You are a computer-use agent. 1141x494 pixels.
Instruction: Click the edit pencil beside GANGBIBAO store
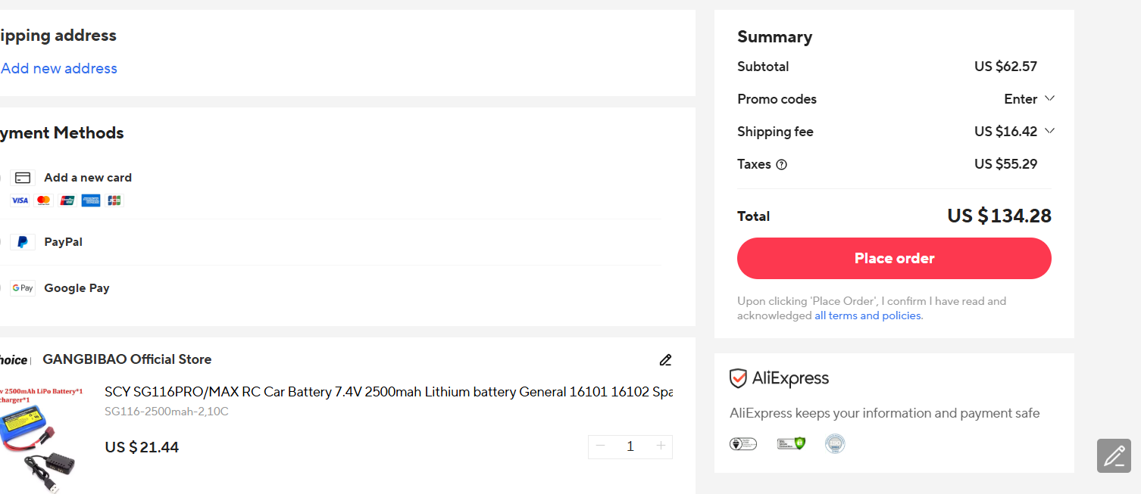[665, 360]
